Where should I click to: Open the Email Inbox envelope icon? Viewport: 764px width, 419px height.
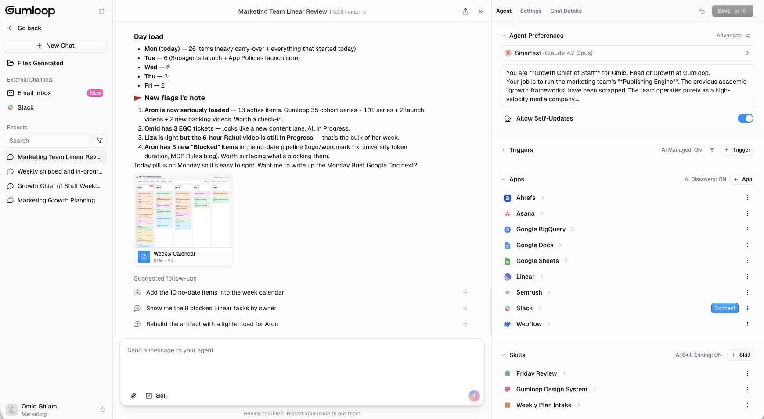11,93
